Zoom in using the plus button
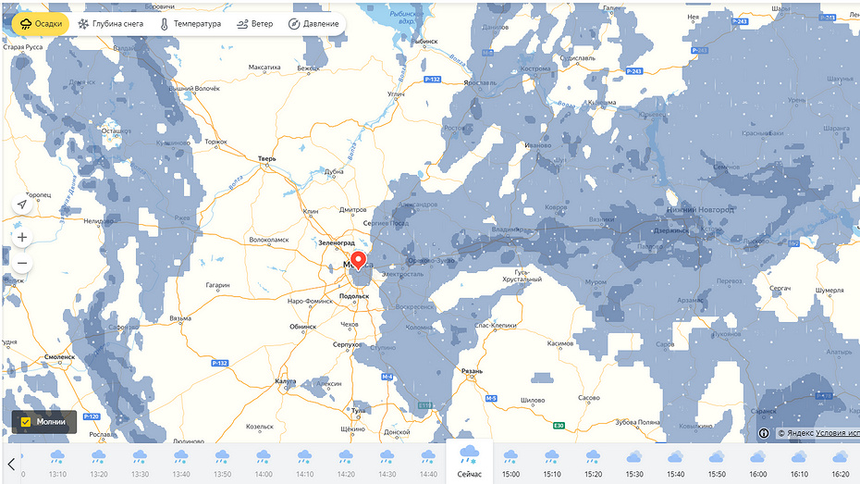 tap(22, 237)
